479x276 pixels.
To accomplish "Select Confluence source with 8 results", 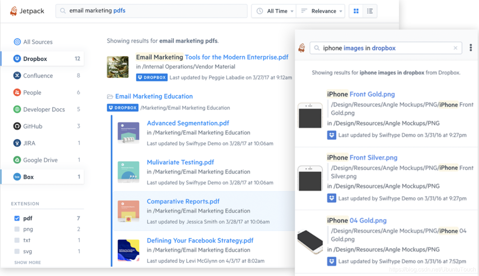I will coord(42,75).
